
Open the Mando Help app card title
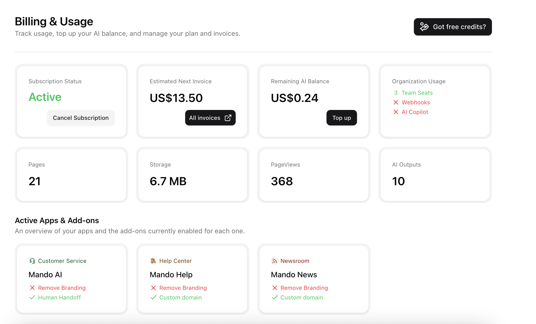click(x=171, y=275)
